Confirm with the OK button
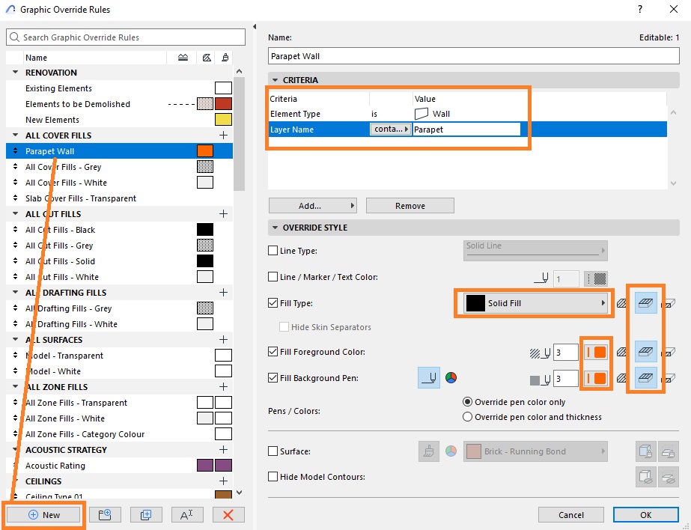 click(645, 514)
